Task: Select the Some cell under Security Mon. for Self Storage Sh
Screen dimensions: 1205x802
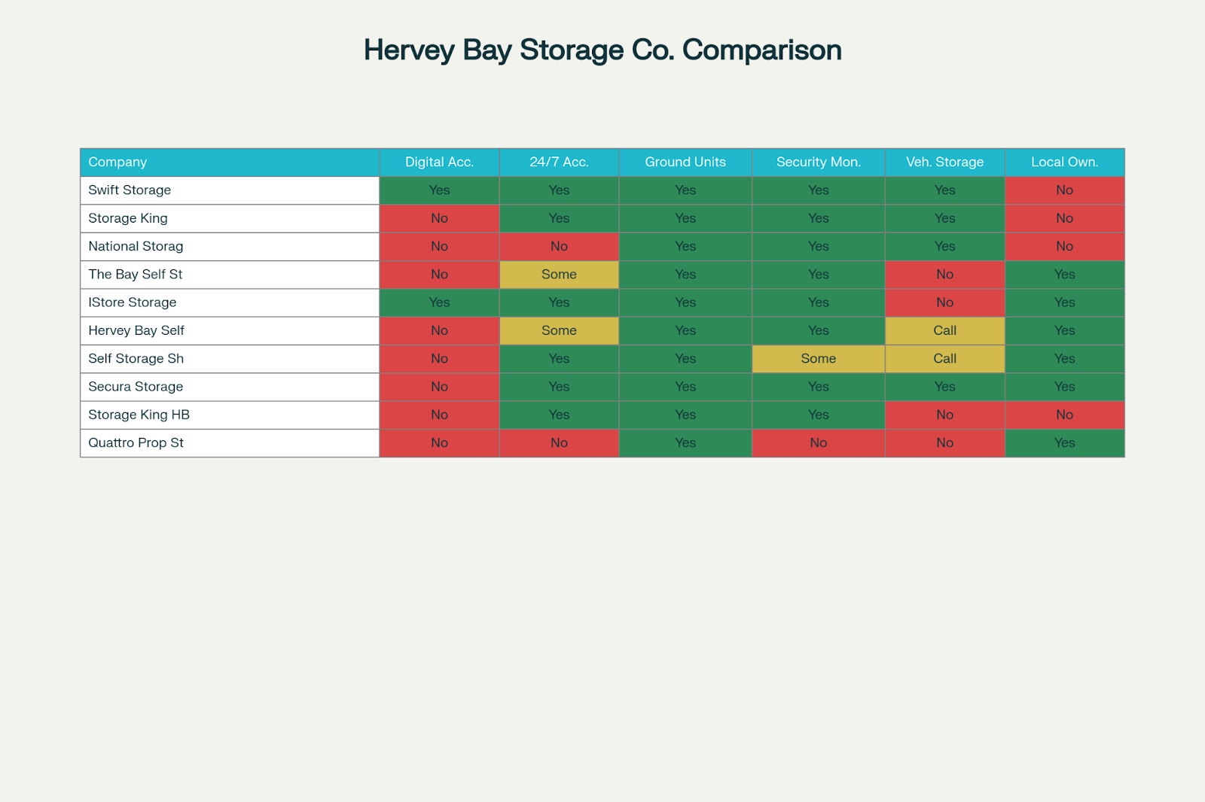Action: point(818,359)
